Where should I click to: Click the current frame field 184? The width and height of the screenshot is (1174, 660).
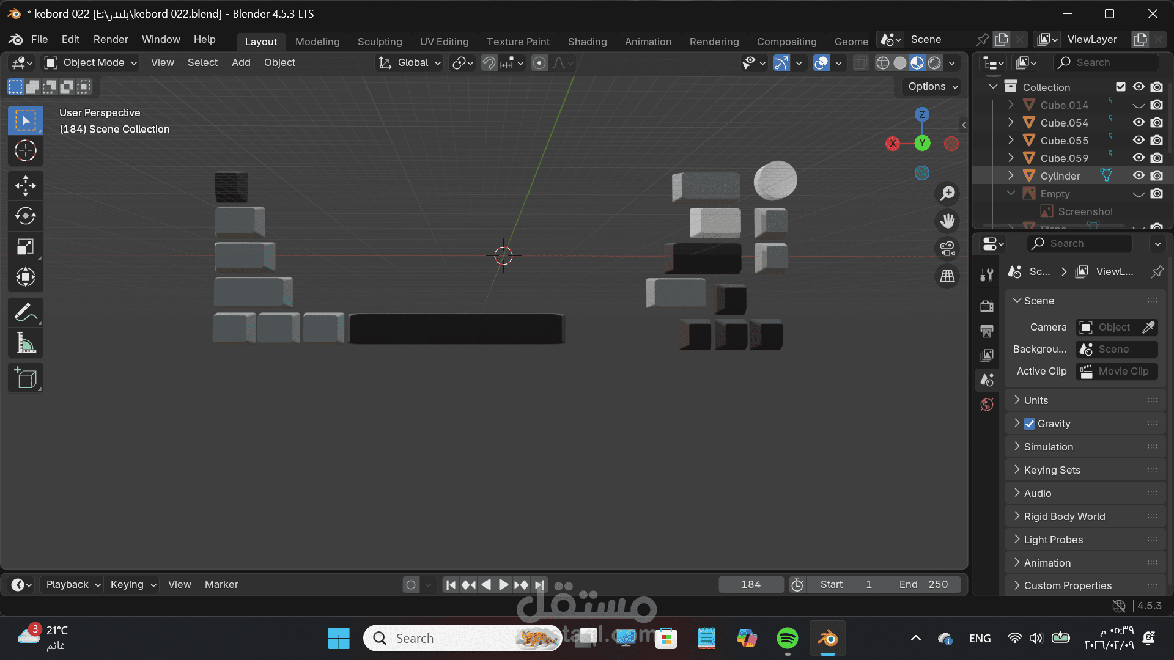click(751, 585)
